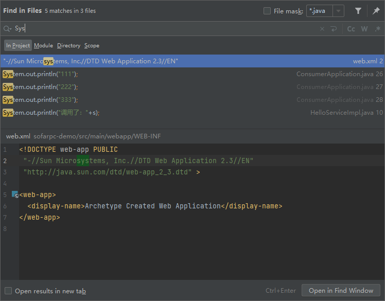385x301 pixels.
Task: Switch to Module scope tab
Action: [x=43, y=45]
